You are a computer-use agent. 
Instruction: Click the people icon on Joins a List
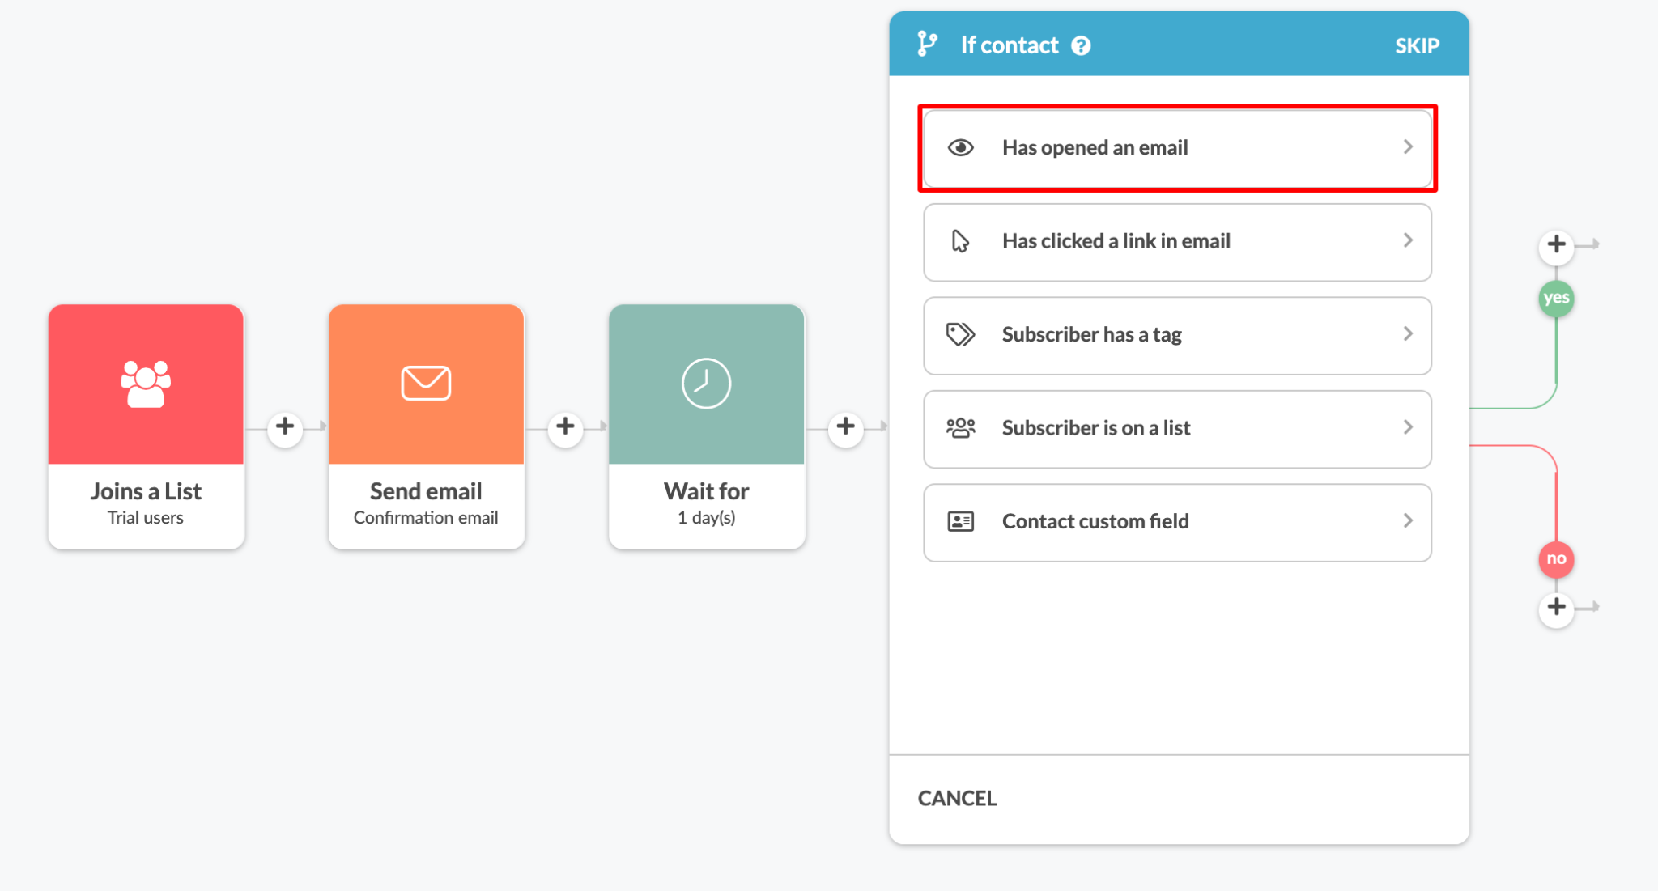click(x=146, y=384)
